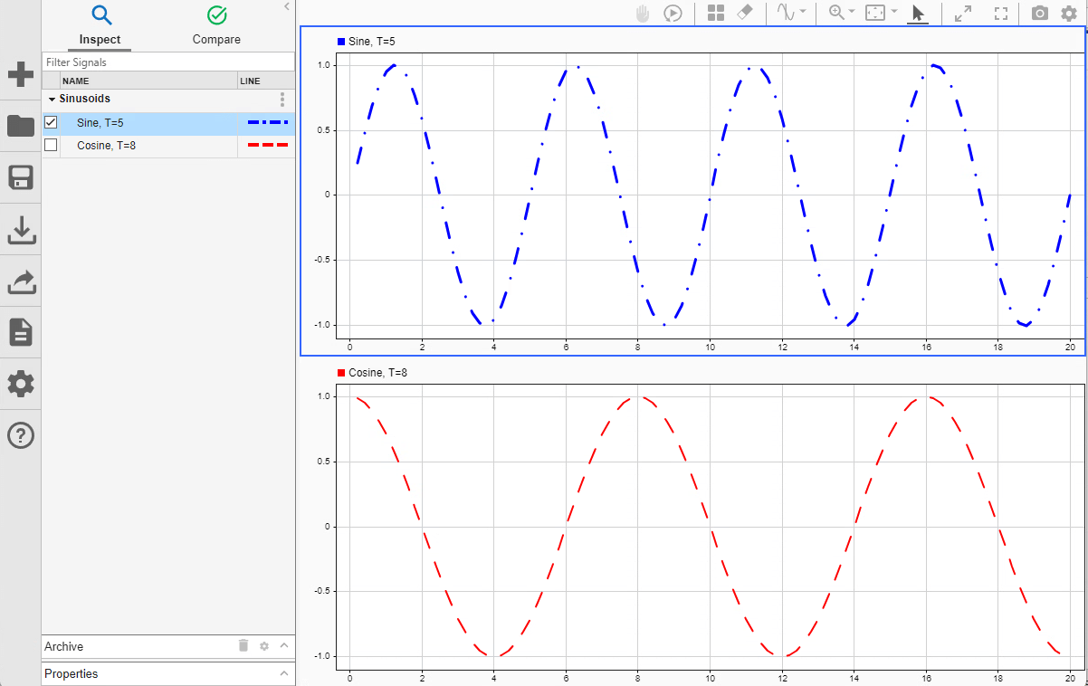Click the full screen brackets icon

(x=1001, y=13)
